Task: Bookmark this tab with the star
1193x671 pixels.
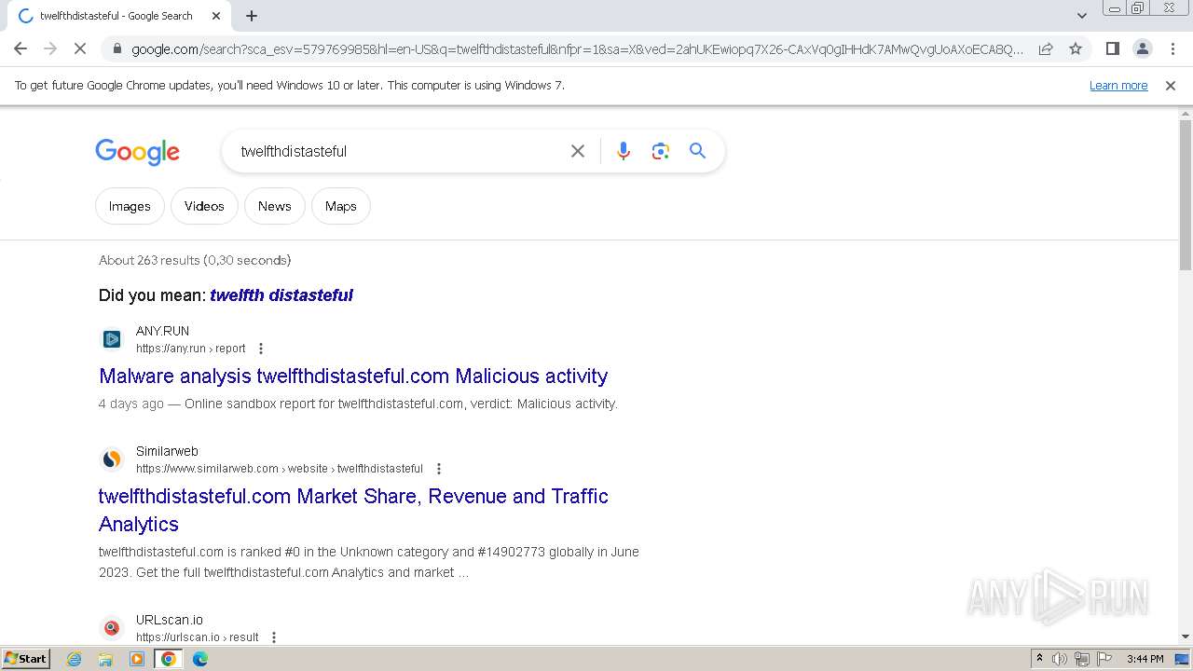Action: 1076,48
